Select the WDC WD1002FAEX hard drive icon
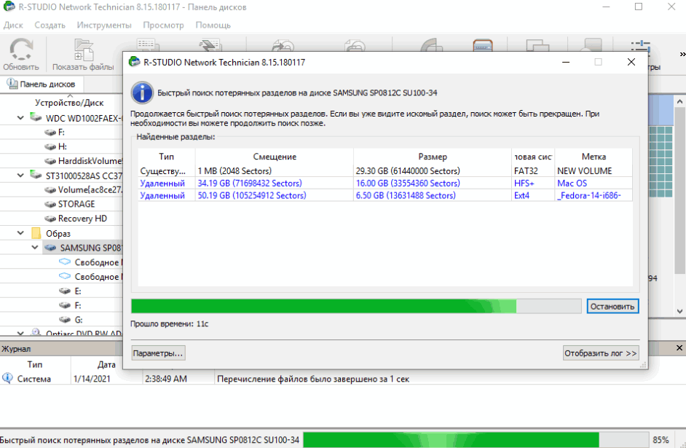 click(x=36, y=117)
